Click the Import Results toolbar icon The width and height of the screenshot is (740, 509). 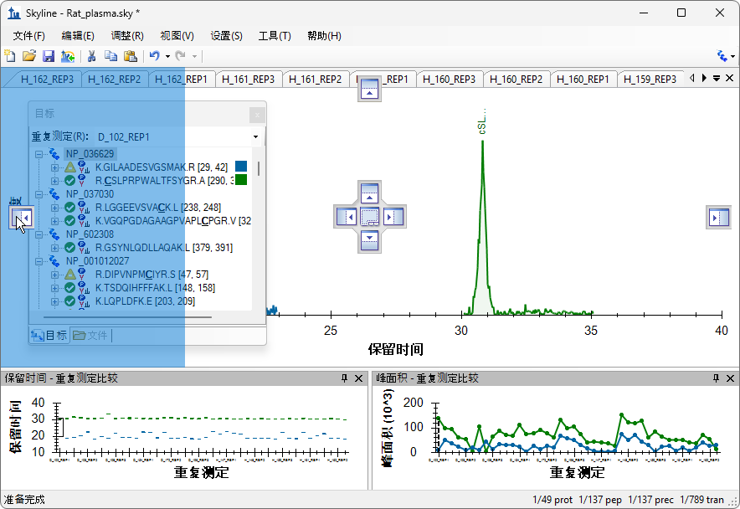coord(68,56)
